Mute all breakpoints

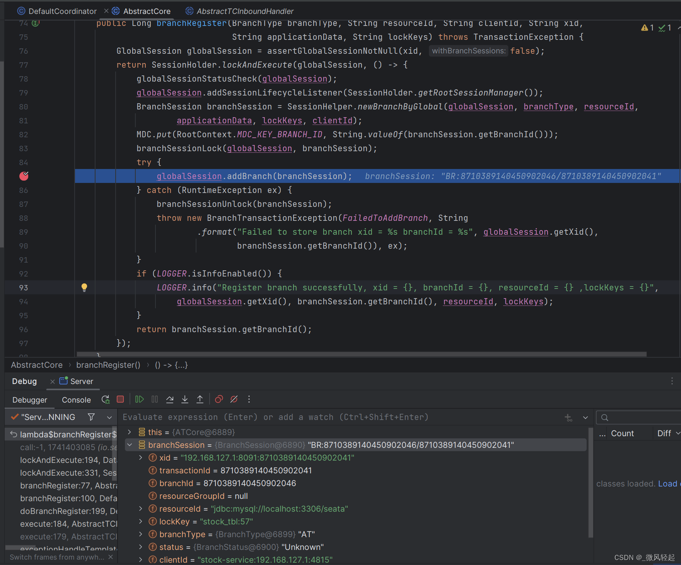pos(234,399)
